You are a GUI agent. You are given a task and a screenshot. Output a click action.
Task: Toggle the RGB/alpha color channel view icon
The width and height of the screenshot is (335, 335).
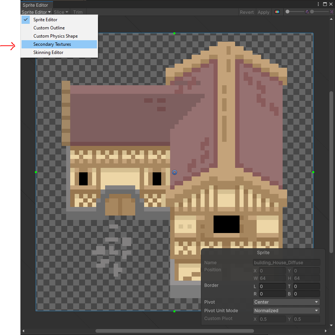point(277,12)
